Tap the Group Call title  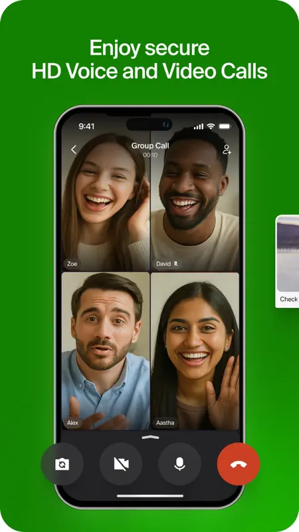point(150,146)
